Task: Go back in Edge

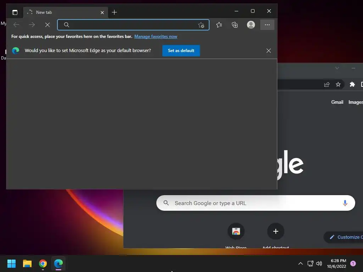Action: coord(16,25)
